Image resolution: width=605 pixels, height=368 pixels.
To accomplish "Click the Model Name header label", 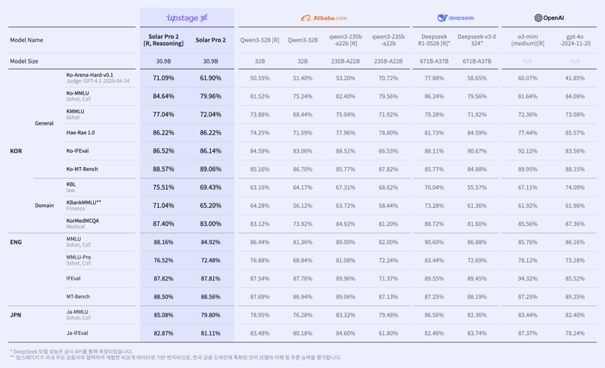I will pos(26,40).
